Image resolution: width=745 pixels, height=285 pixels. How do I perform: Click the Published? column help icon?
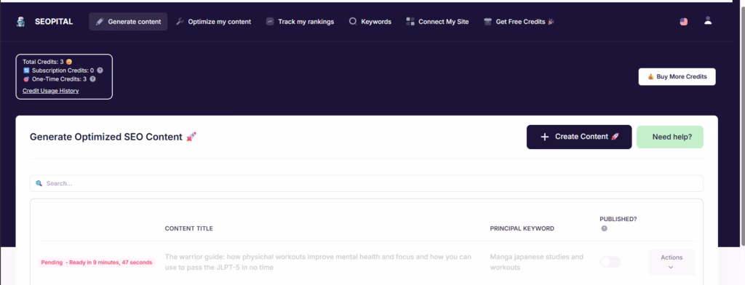pos(605,228)
